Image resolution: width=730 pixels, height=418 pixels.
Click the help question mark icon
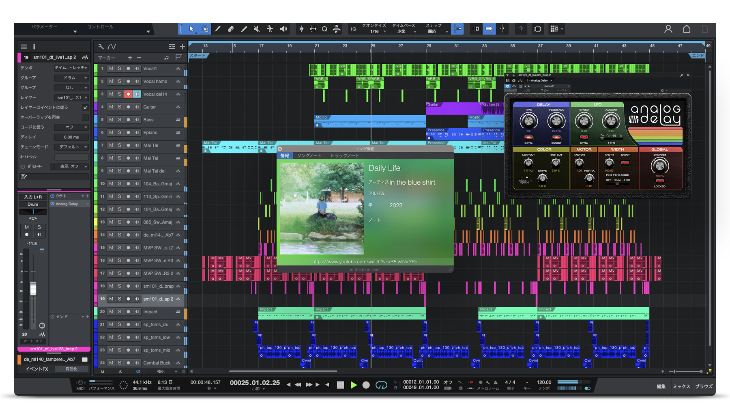pos(521,29)
